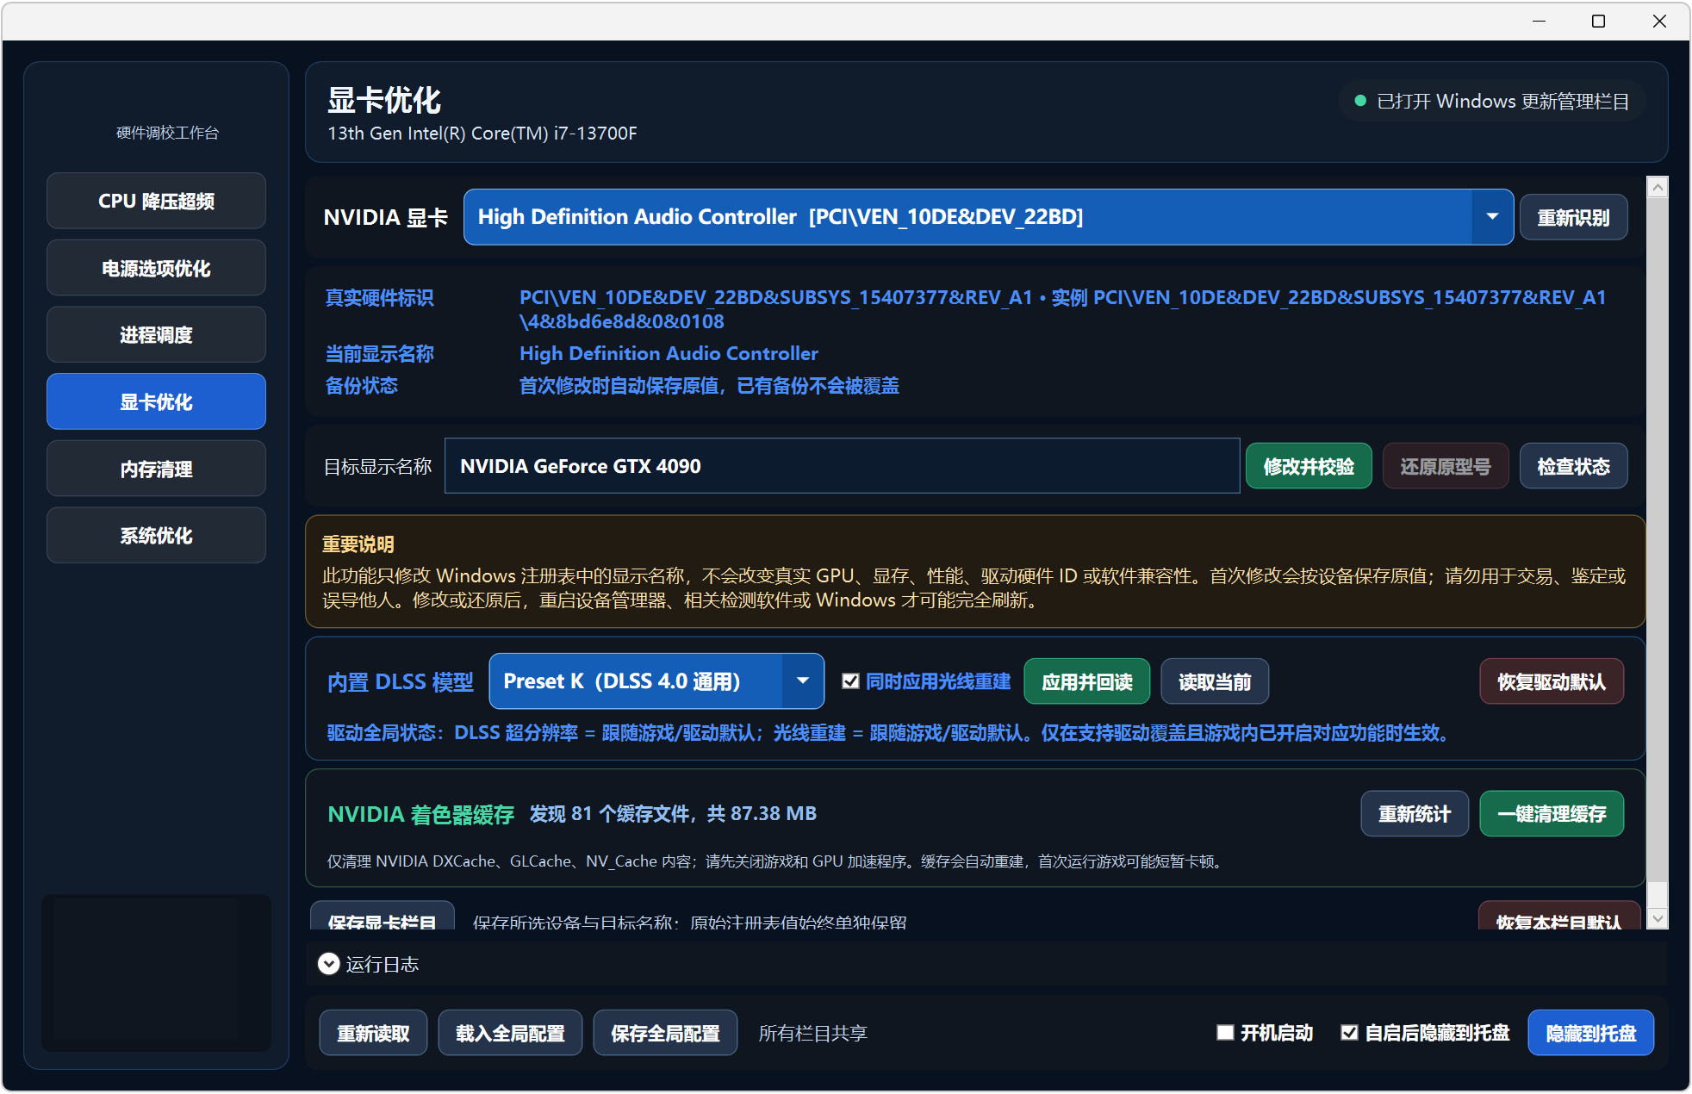This screenshot has height=1094, width=1692.
Task: Click 应用并回读 button
Action: click(x=1086, y=681)
